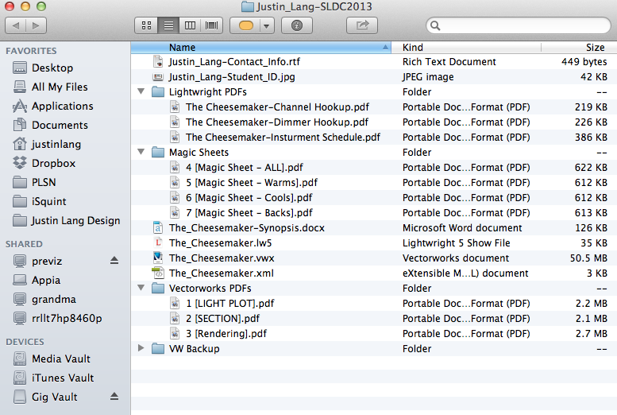Click the 50.5 MB size value
Image resolution: width=617 pixels, height=415 pixels.
click(x=588, y=258)
